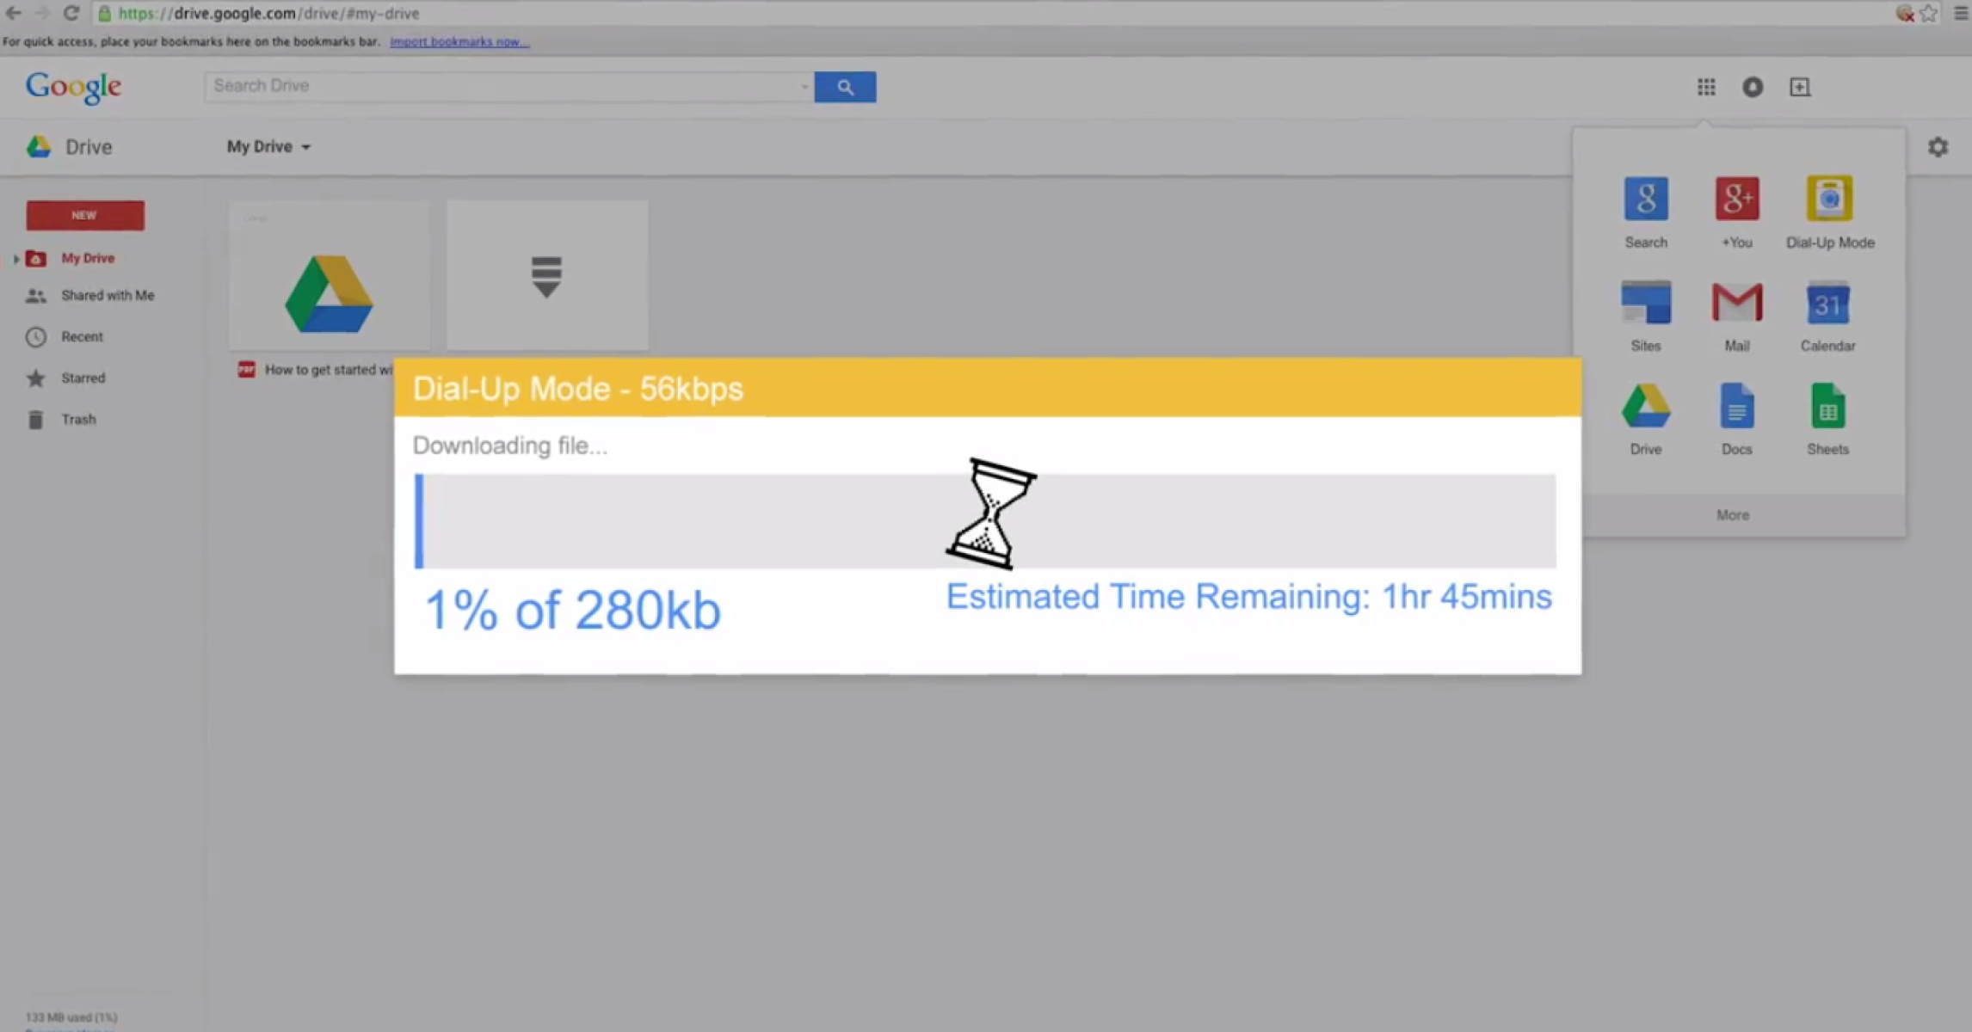Open the search options dropdown arrow
Image resolution: width=1972 pixels, height=1032 pixels.
pos(804,87)
